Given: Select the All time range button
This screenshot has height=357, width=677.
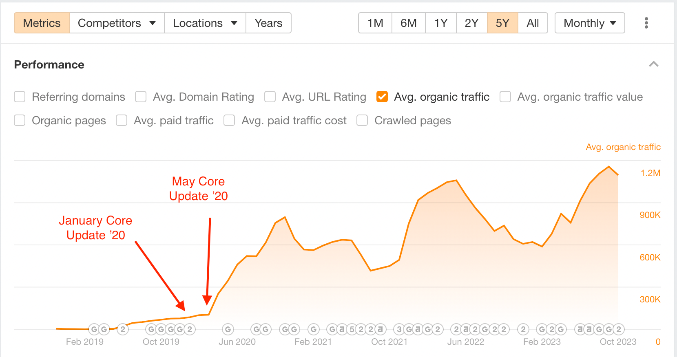Looking at the screenshot, I should pyautogui.click(x=533, y=23).
